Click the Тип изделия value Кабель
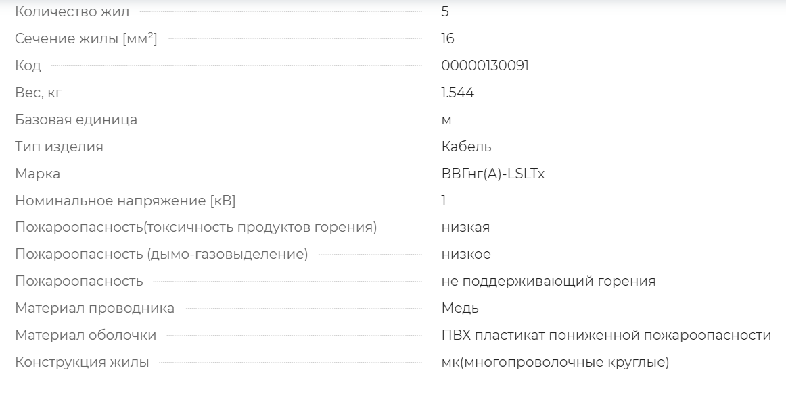The image size is (786, 395). 466,147
